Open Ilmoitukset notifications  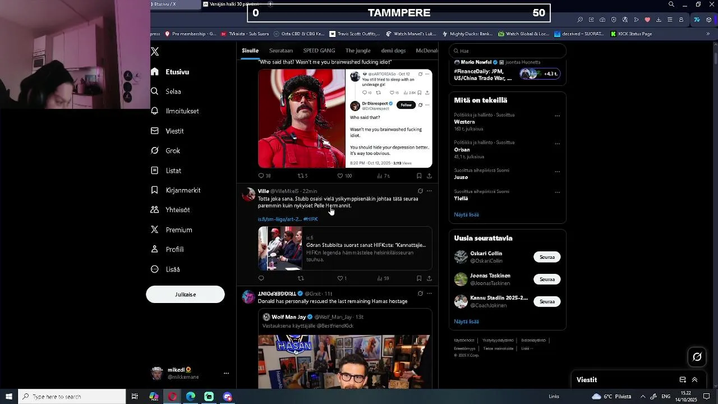tap(175, 111)
